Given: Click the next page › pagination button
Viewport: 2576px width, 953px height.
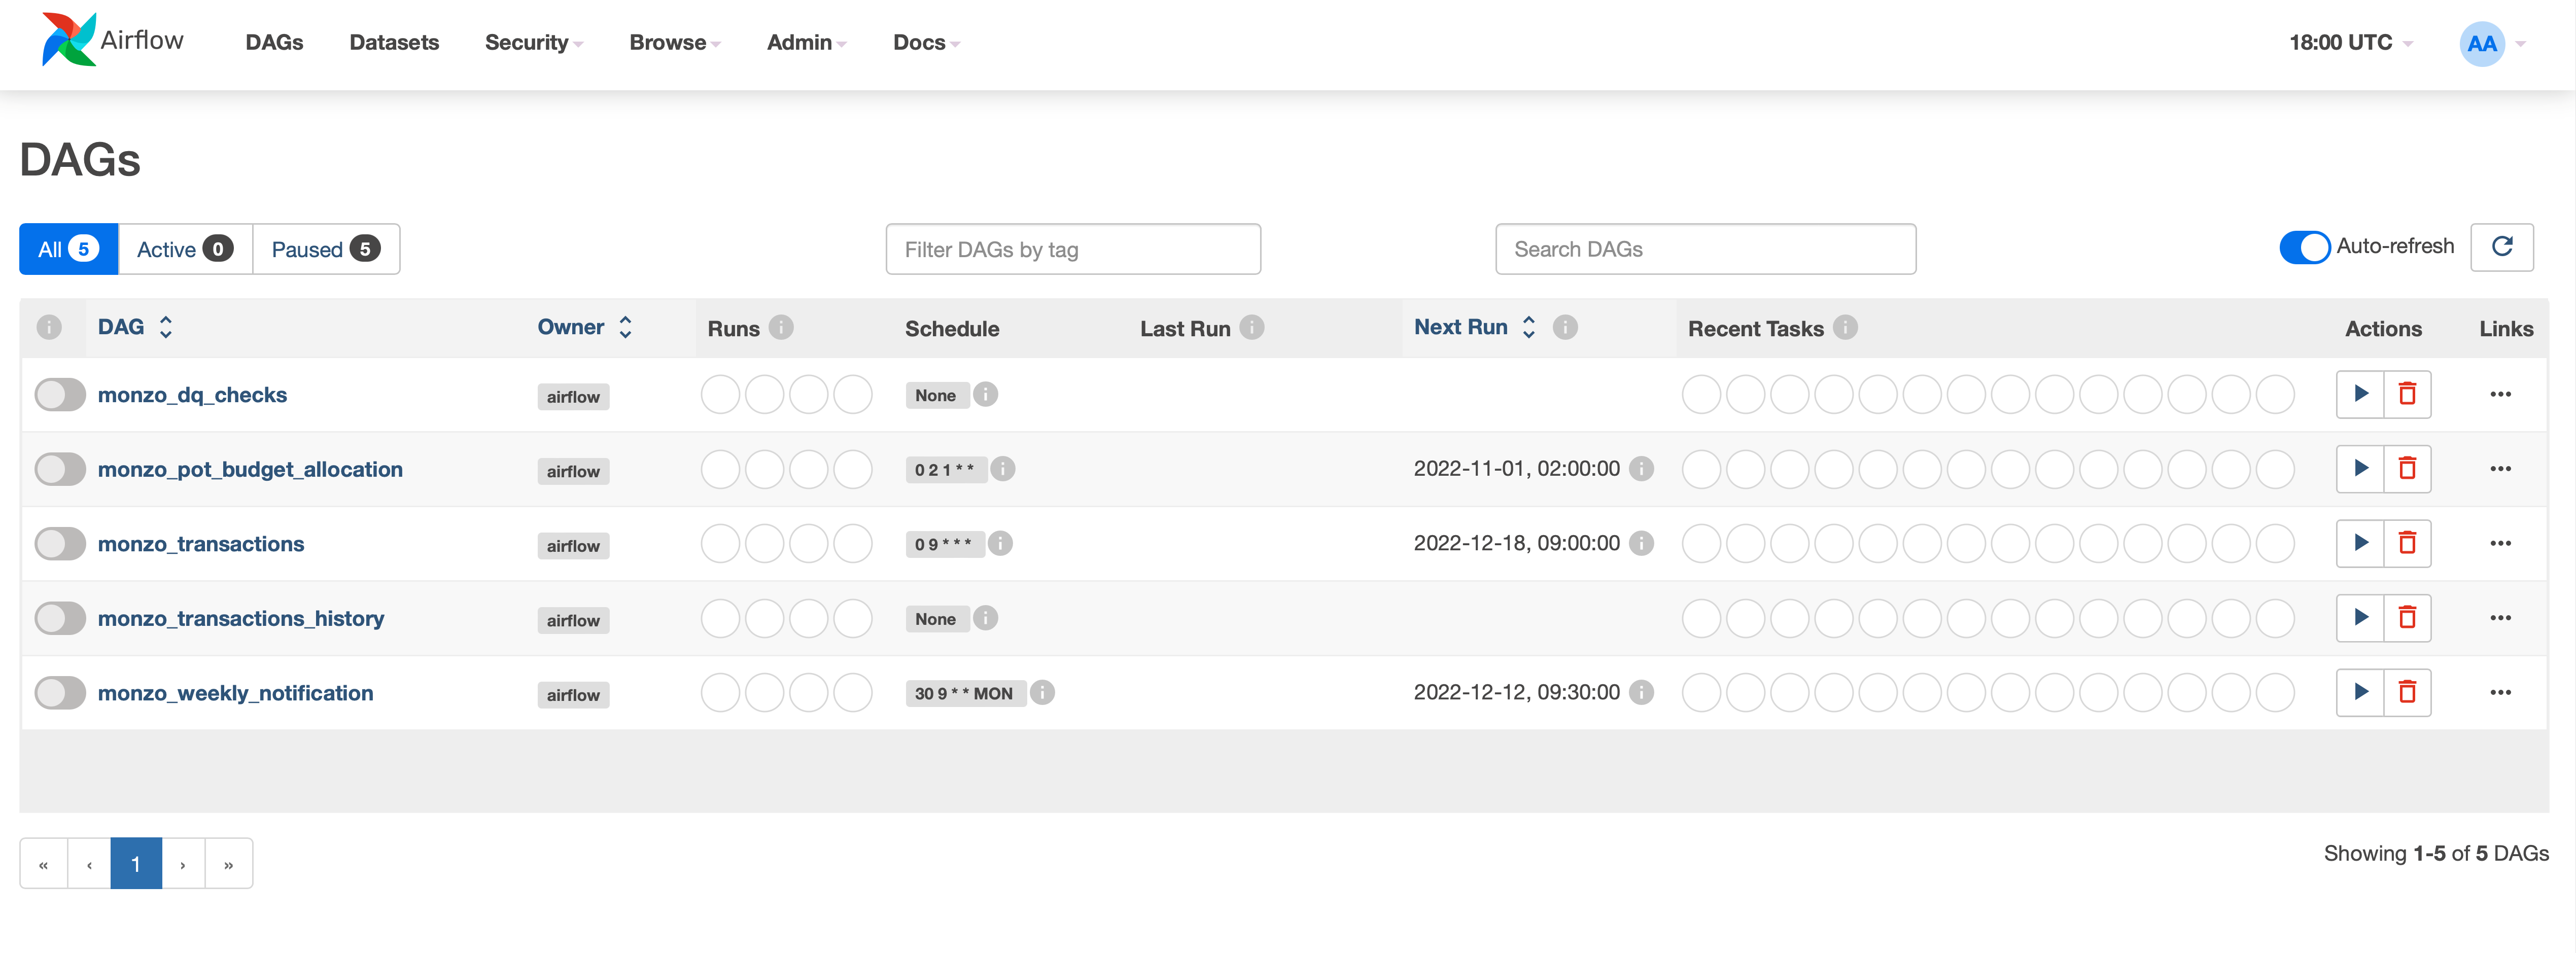Looking at the screenshot, I should click(x=183, y=864).
